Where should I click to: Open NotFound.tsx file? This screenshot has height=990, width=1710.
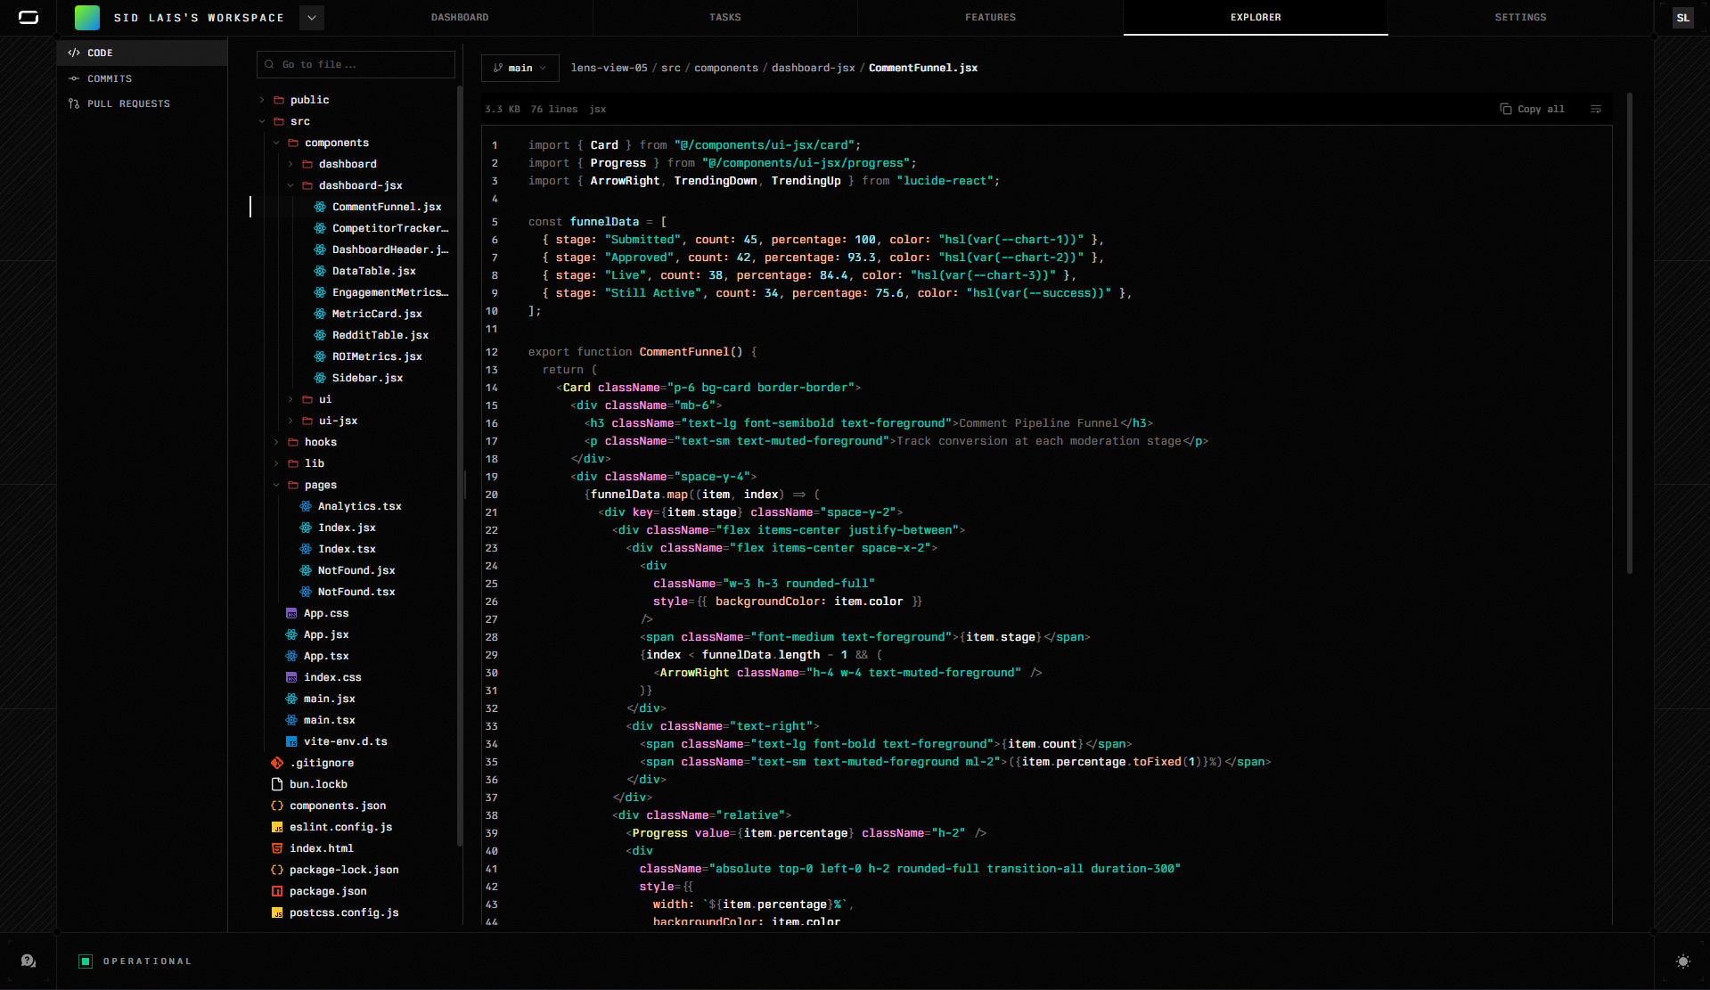pyautogui.click(x=356, y=592)
